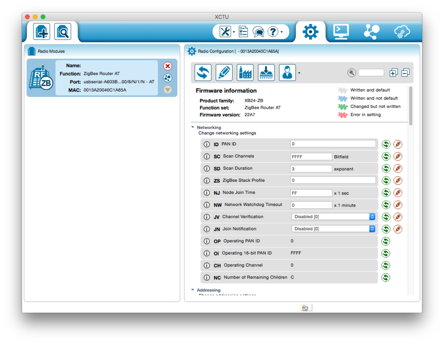Click the Write radio settings pencil icon
This screenshot has width=444, height=344.
224,72
